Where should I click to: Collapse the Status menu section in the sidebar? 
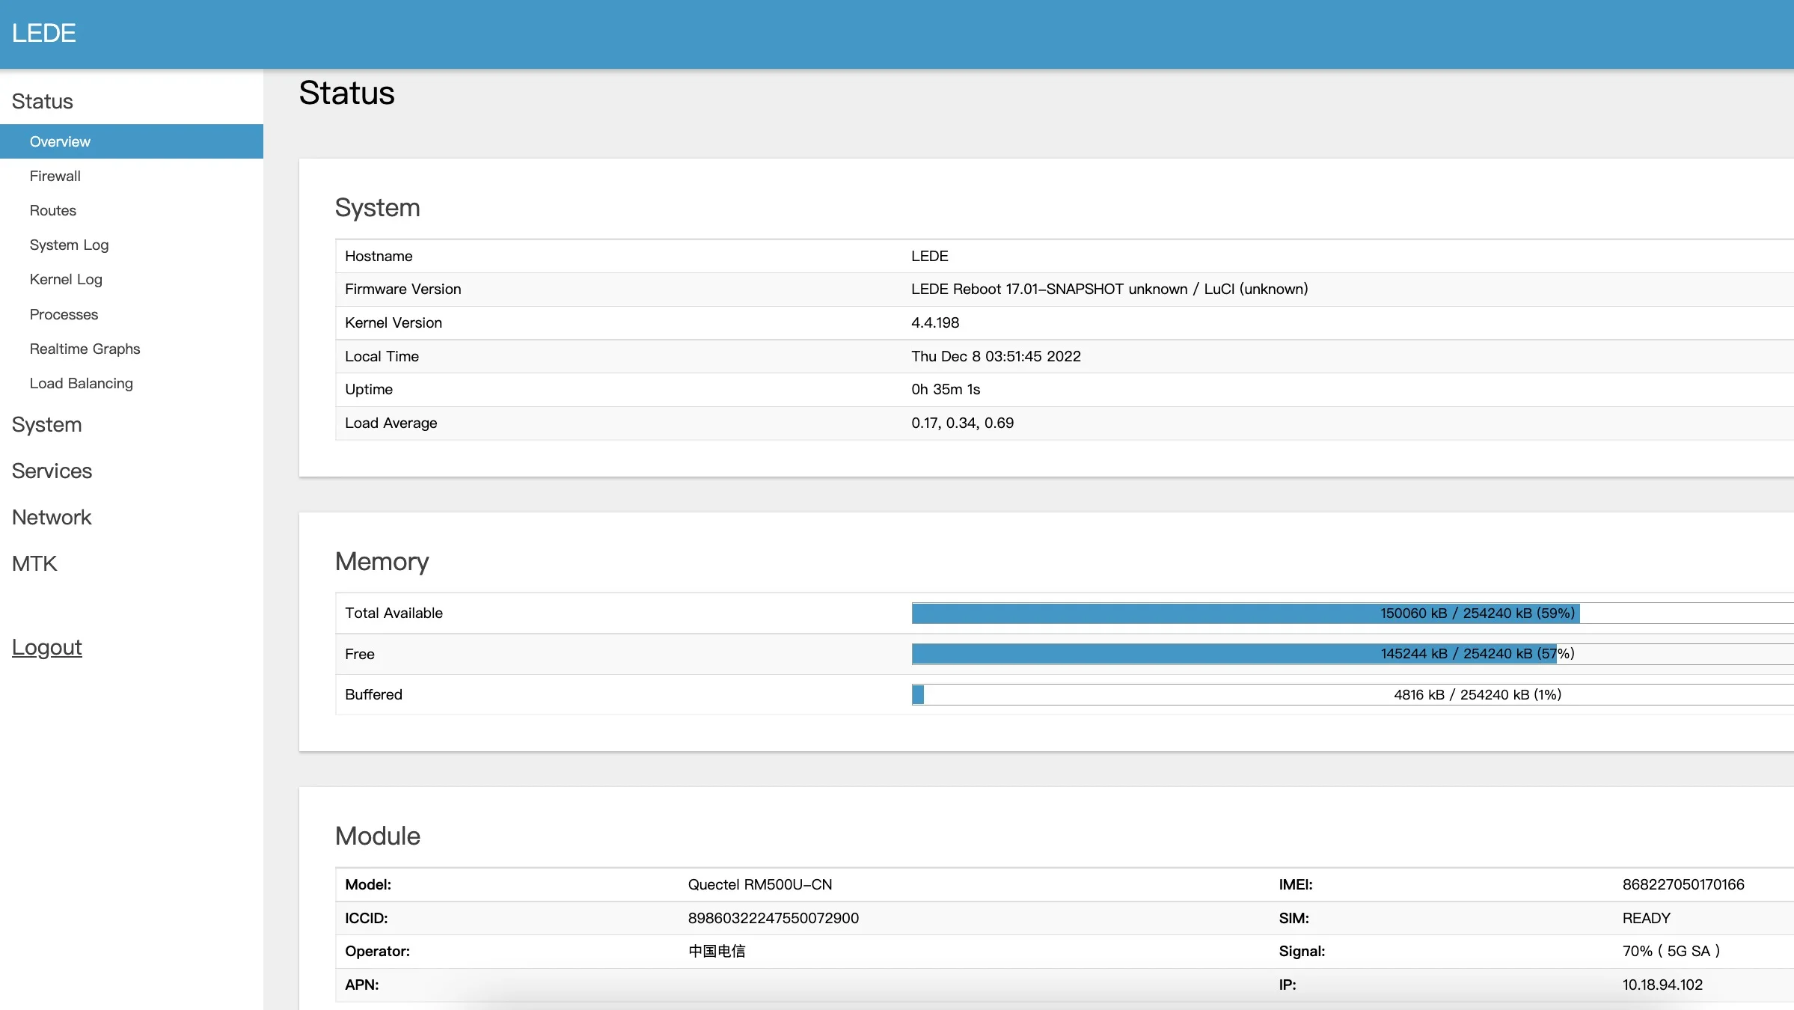coord(42,101)
